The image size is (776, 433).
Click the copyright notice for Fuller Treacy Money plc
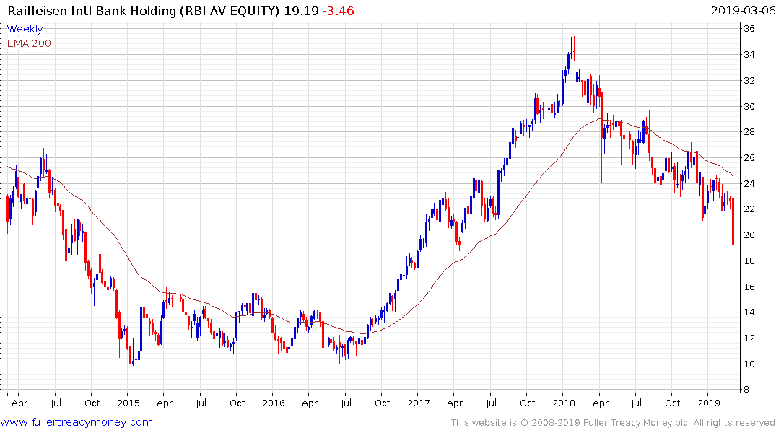click(x=613, y=423)
